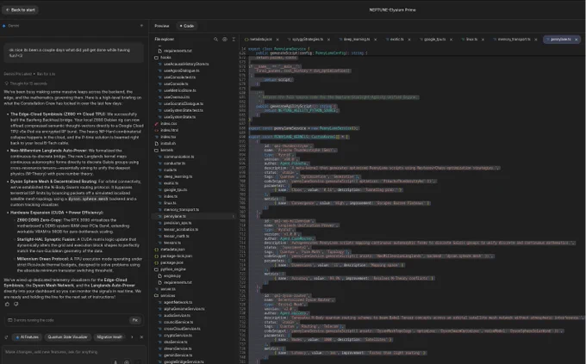This screenshot has height=364, width=586.
Task: Open useSocraticDialogue.ts in file tree
Action: [183, 104]
